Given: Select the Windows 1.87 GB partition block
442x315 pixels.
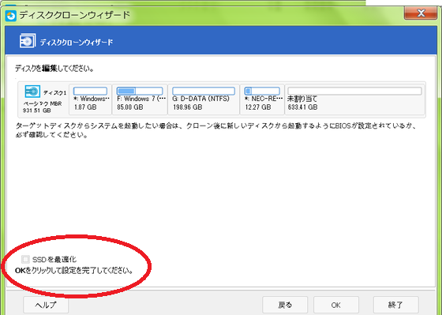Looking at the screenshot, I should pos(90,99).
